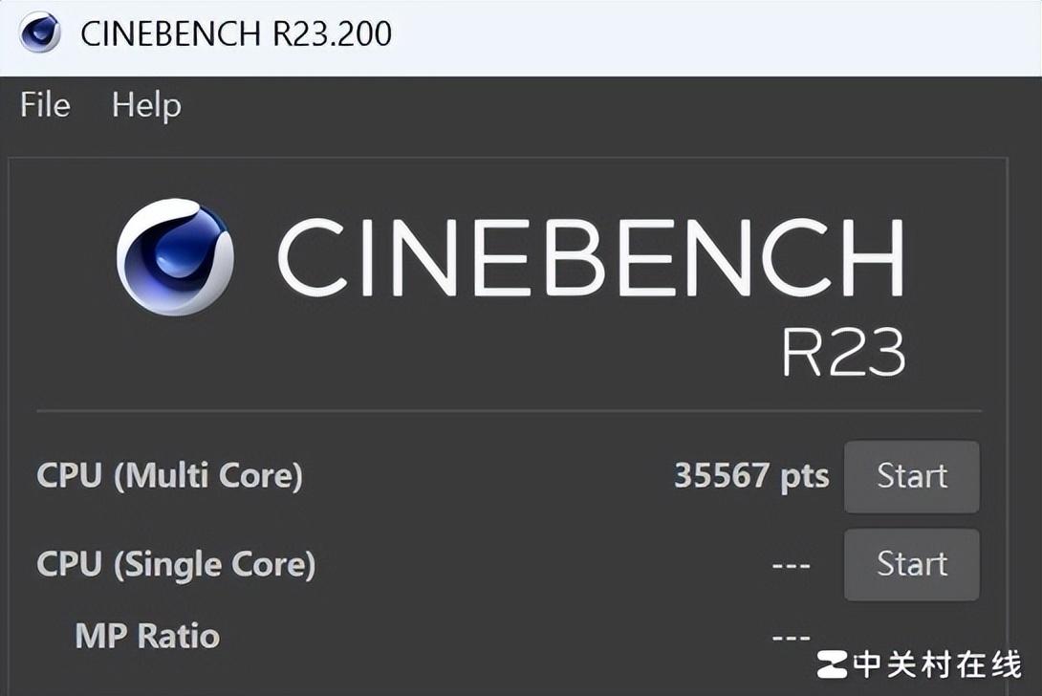Click the watermark logo icon beside 中关村在线
This screenshot has width=1042, height=696.
click(832, 663)
